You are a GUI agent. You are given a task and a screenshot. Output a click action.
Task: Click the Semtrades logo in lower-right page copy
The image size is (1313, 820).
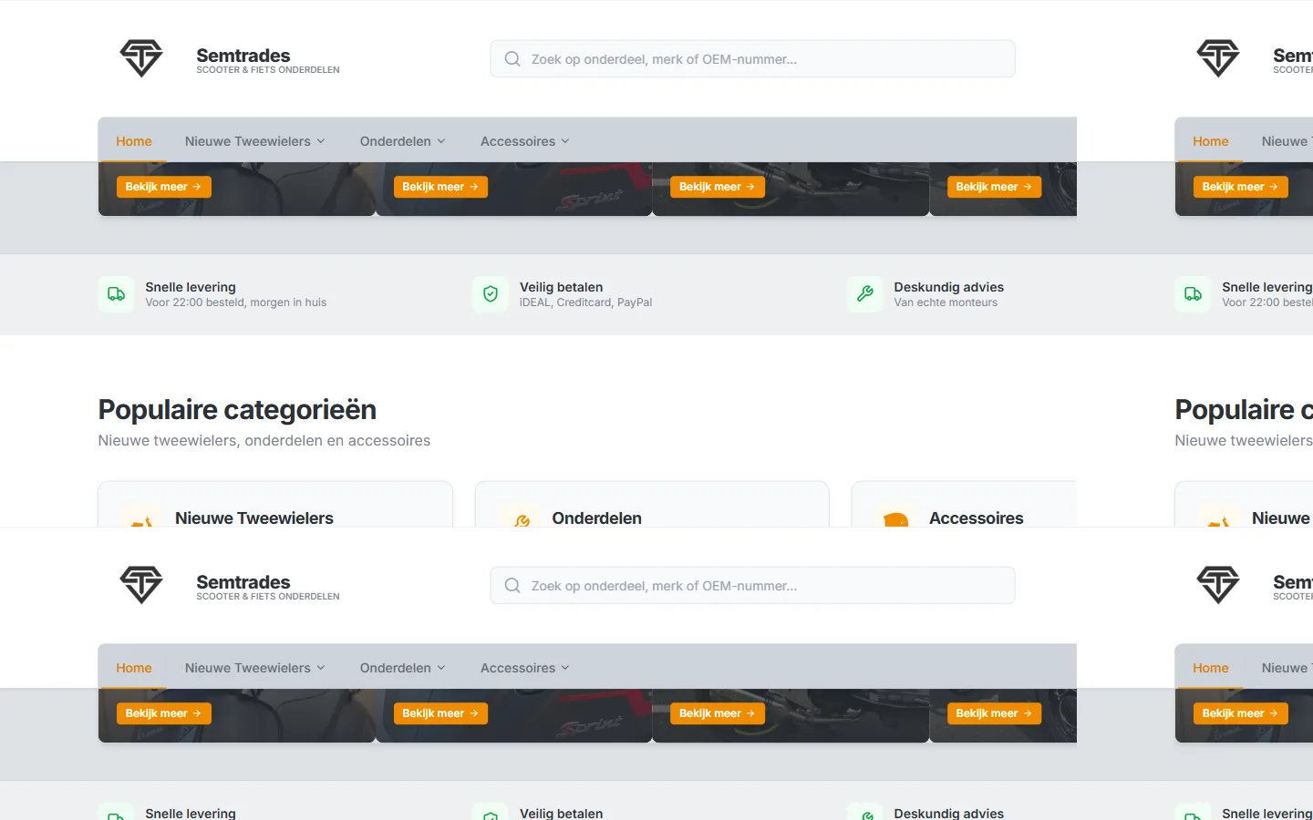coord(1218,585)
